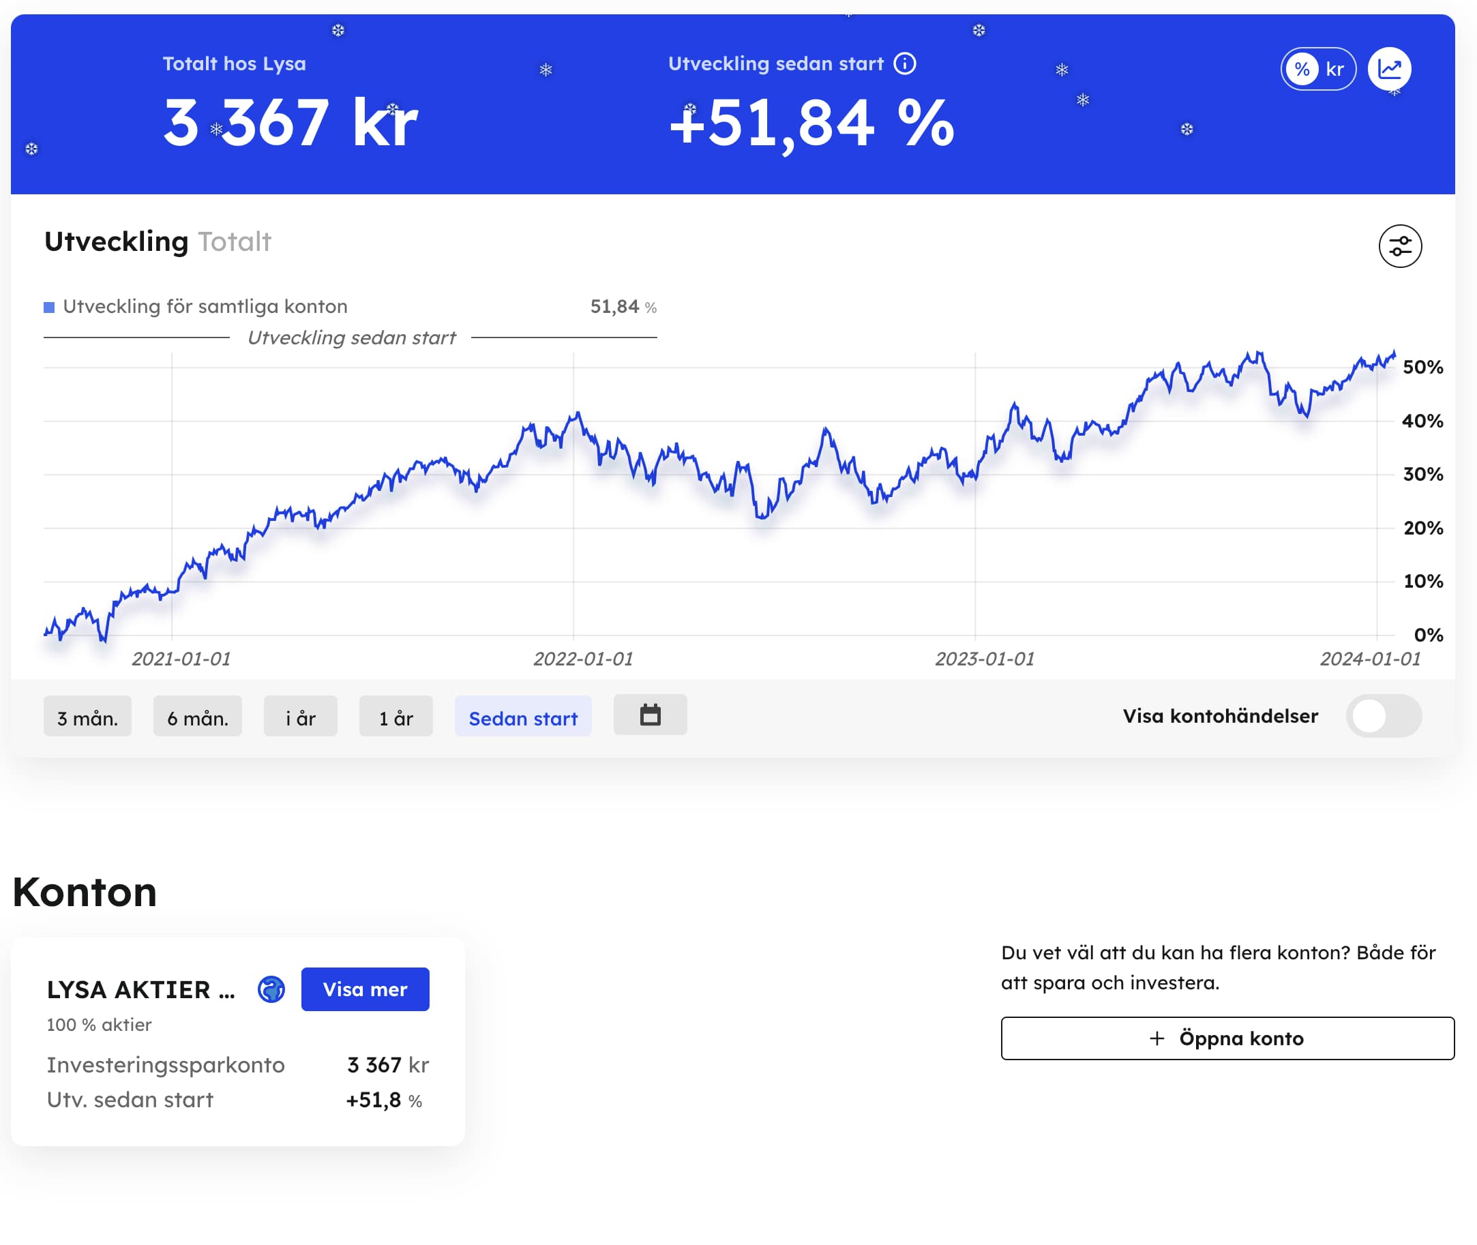The height and width of the screenshot is (1245, 1477).
Task: Click the 2021-01-01 axis date label
Action: coord(181,659)
